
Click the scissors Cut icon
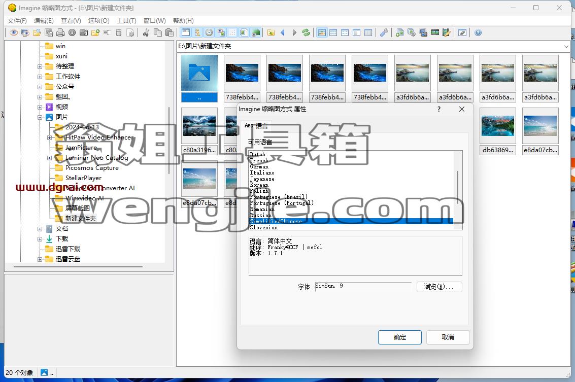click(x=146, y=32)
